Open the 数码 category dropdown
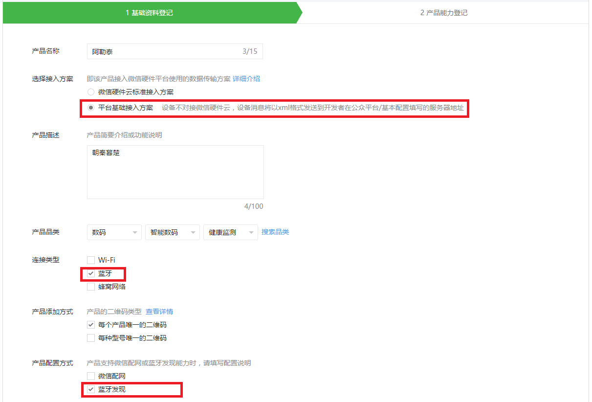Image resolution: width=592 pixels, height=402 pixels. pyautogui.click(x=114, y=232)
